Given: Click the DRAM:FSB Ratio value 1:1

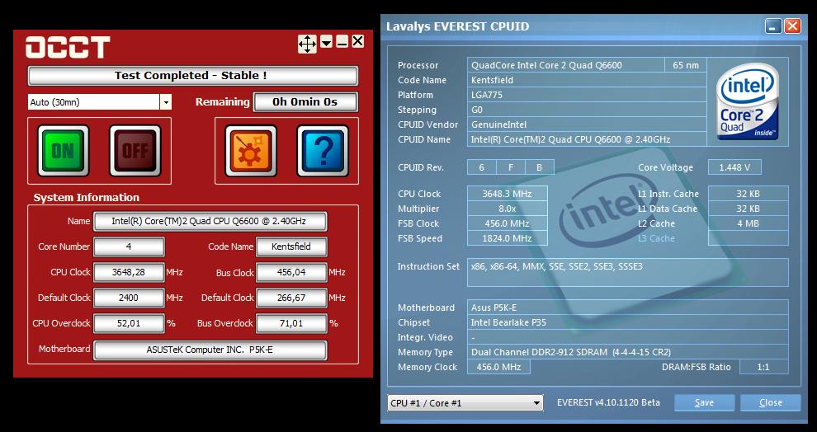Looking at the screenshot, I should 763,366.
